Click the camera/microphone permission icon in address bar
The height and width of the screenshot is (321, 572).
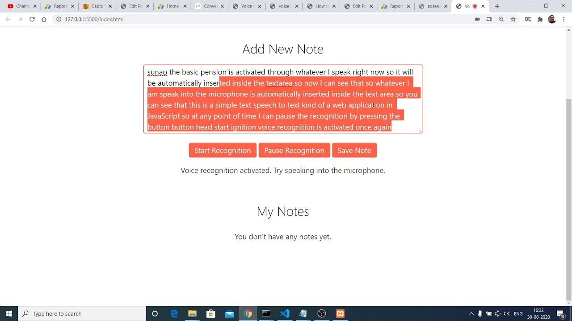(477, 19)
